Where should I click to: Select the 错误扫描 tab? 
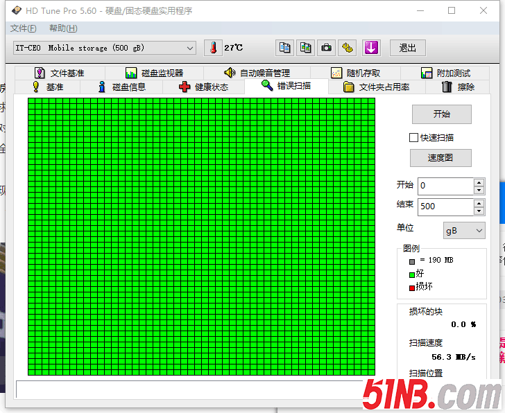tap(286, 86)
